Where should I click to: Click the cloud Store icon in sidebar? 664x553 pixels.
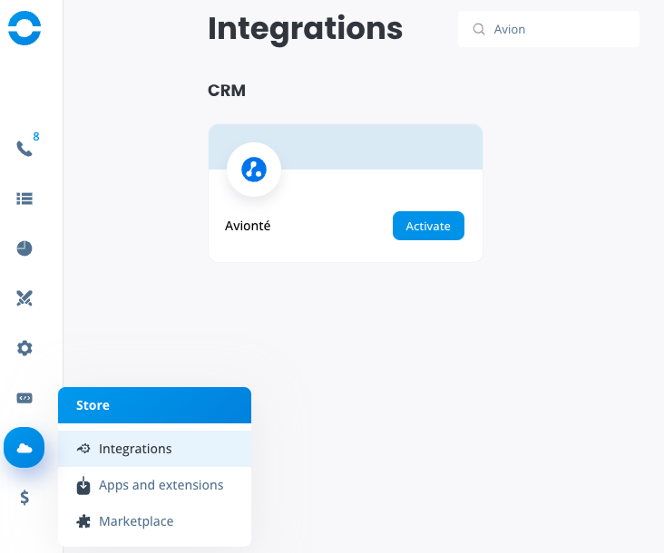coord(24,448)
